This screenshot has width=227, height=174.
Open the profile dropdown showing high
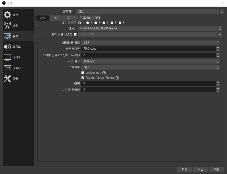[150, 67]
